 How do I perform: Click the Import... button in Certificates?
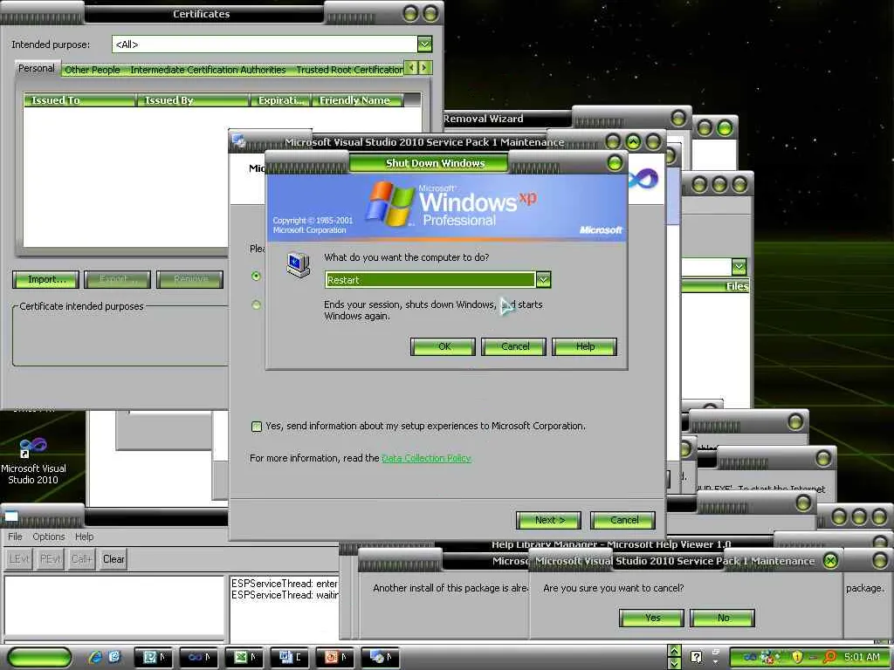[45, 279]
